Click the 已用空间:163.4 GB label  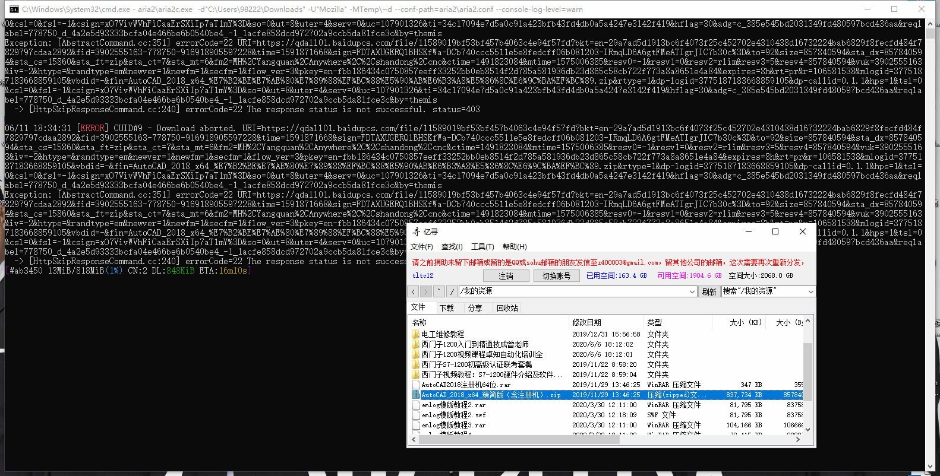click(x=616, y=275)
